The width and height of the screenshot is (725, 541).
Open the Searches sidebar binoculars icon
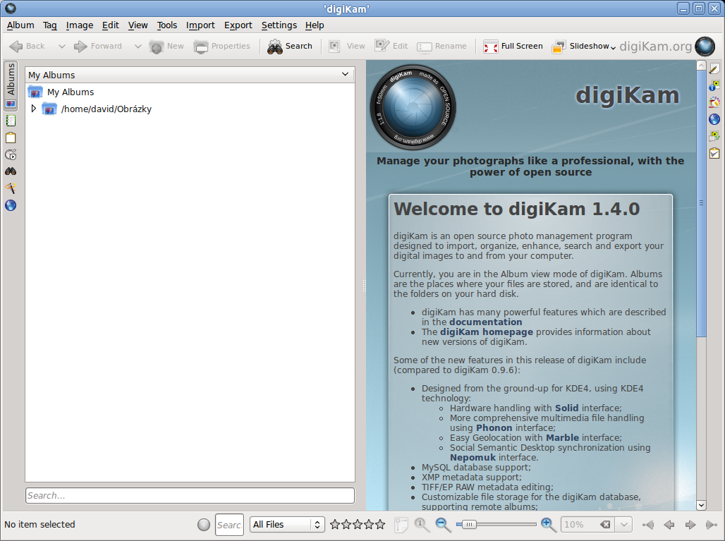[x=11, y=171]
